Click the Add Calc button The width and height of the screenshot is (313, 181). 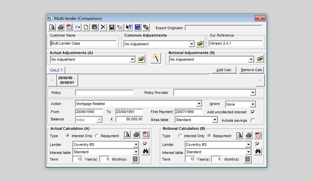click(x=224, y=70)
